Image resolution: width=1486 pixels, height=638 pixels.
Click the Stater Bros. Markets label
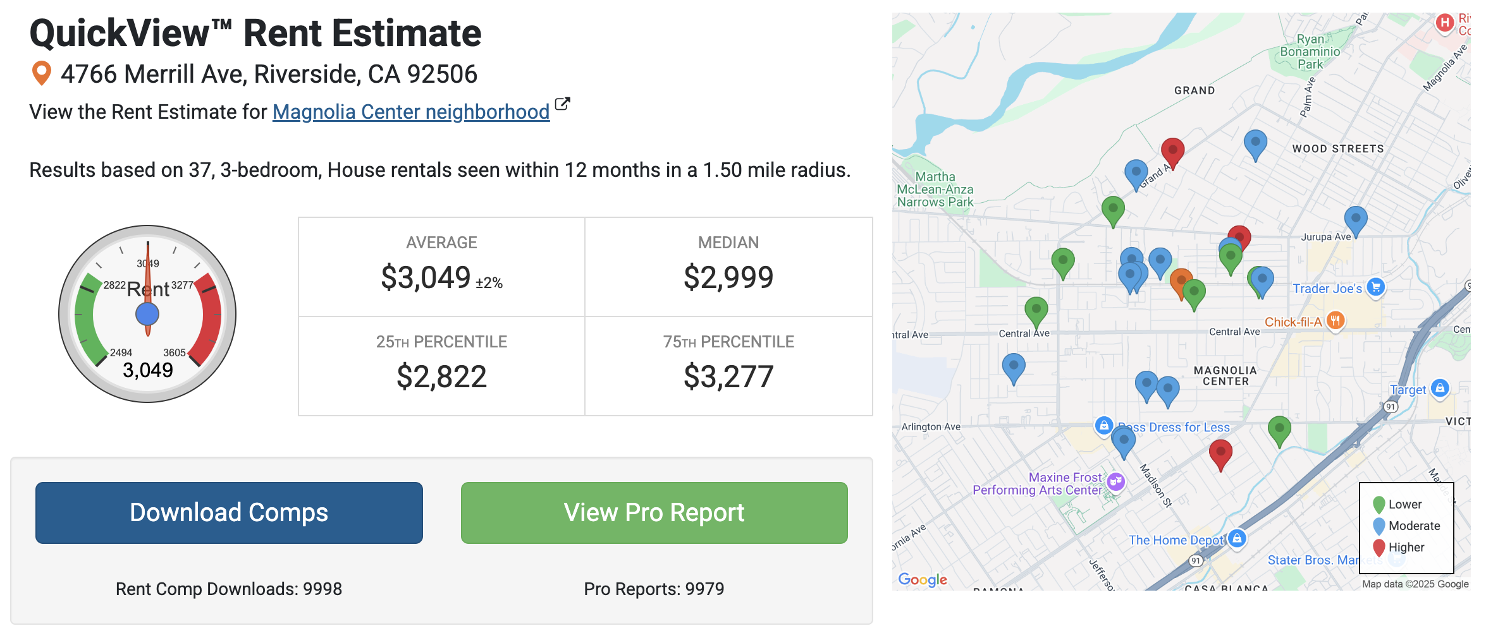click(x=1312, y=560)
